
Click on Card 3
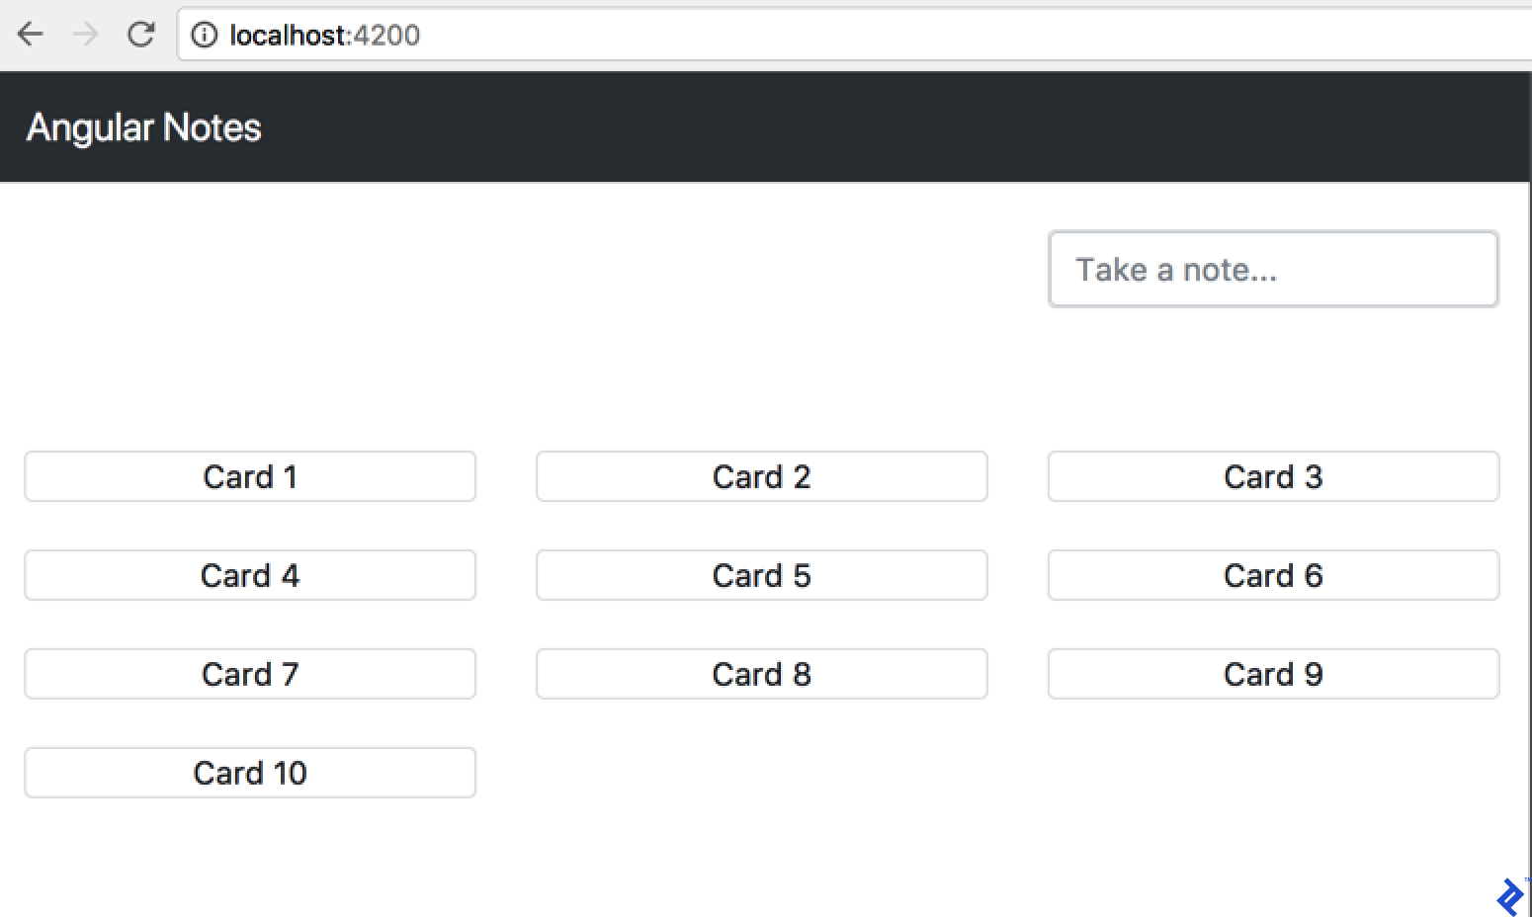point(1273,477)
